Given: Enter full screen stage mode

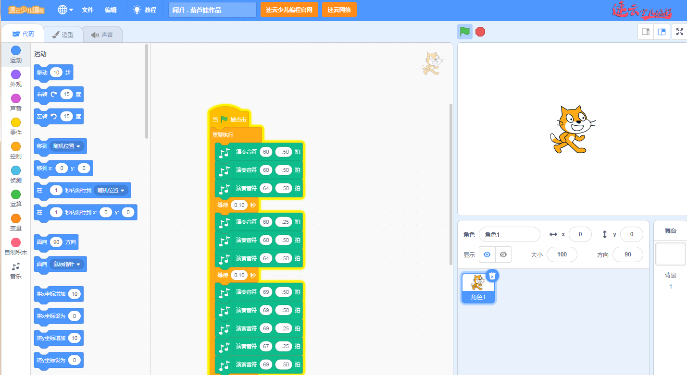Looking at the screenshot, I should (679, 32).
